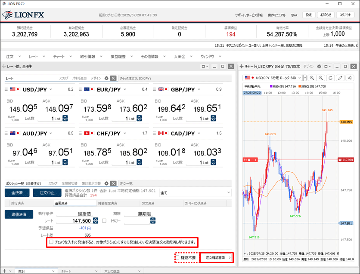The width and height of the screenshot is (360, 274).
Task: Enable the 確認不要 checkbox
Action: (x=177, y=258)
